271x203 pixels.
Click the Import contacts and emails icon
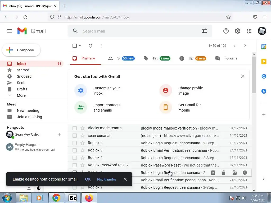tap(81, 107)
